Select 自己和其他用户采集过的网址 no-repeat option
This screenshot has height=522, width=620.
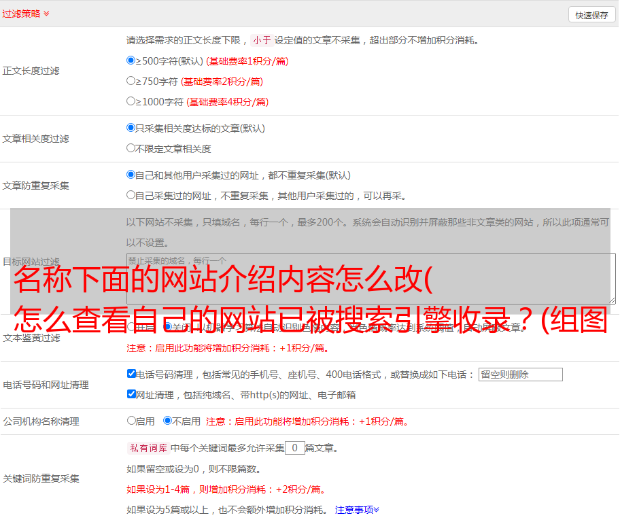click(x=131, y=175)
